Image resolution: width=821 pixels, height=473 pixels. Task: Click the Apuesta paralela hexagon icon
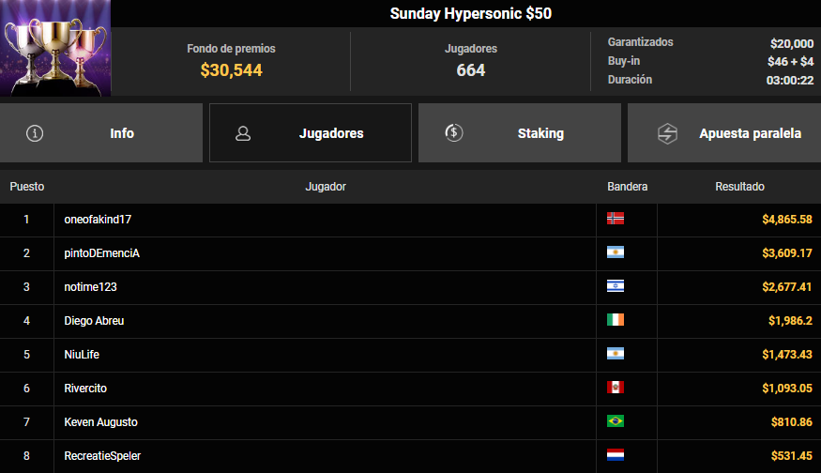(x=667, y=133)
